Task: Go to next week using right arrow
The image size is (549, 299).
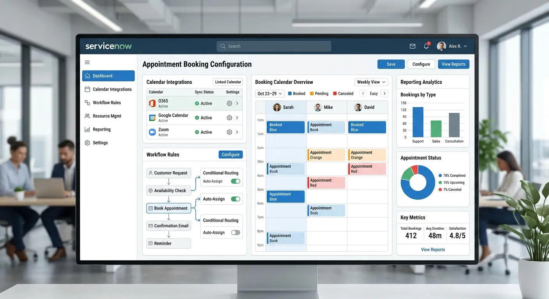Action: point(384,93)
